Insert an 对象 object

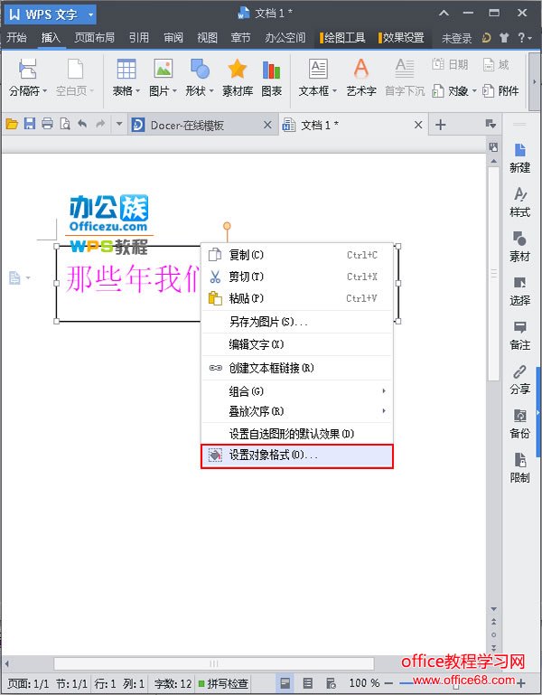pyautogui.click(x=452, y=91)
